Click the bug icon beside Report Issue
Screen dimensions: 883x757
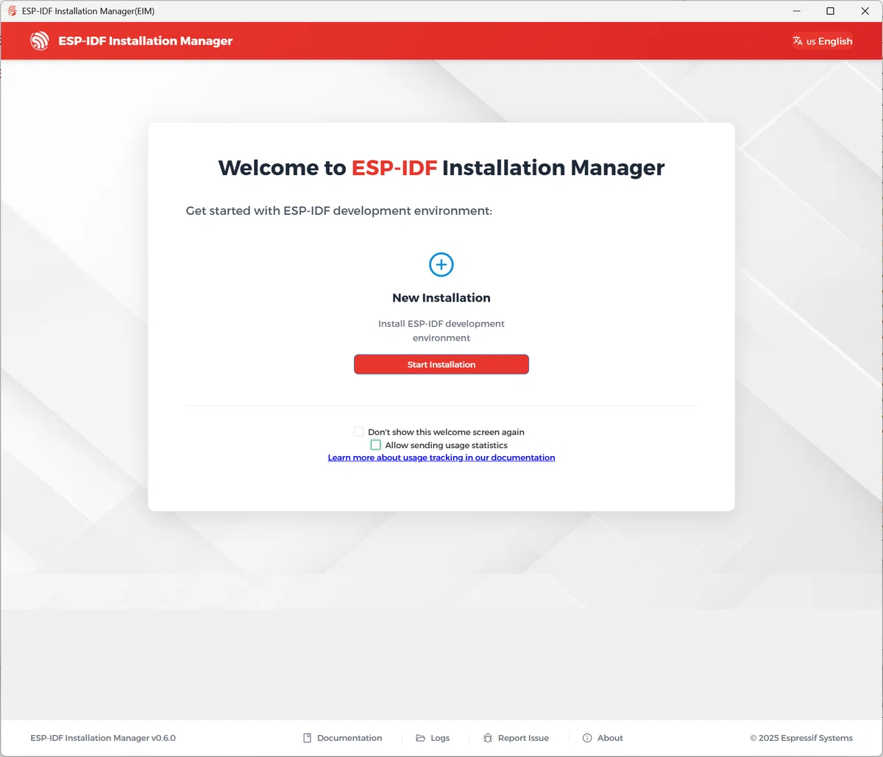click(x=488, y=738)
